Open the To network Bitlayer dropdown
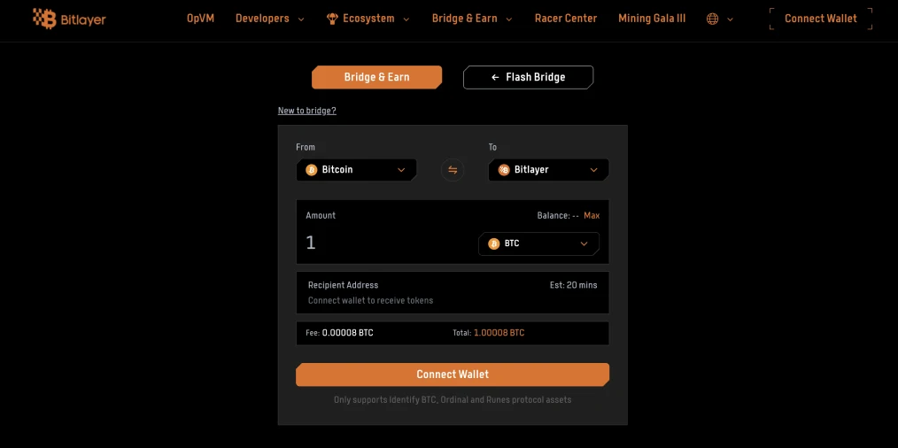The height and width of the screenshot is (448, 898). click(549, 170)
